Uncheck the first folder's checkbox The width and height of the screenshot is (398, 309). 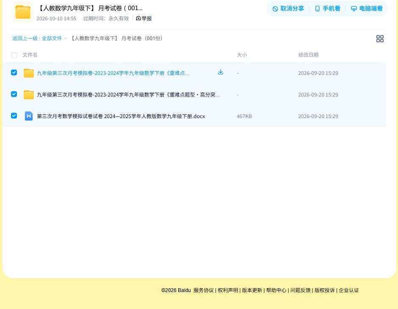pyautogui.click(x=14, y=72)
